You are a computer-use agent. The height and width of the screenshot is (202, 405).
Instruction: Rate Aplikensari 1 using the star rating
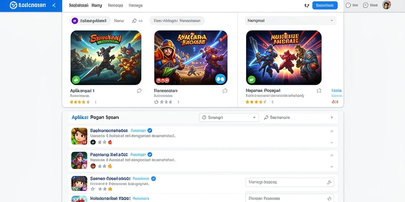click(80, 102)
